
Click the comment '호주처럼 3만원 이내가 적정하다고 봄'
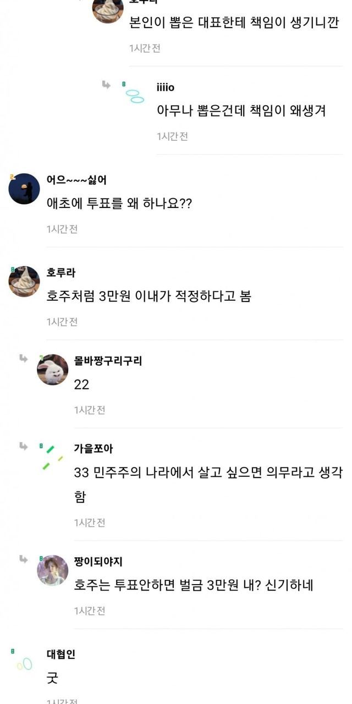pos(148,296)
